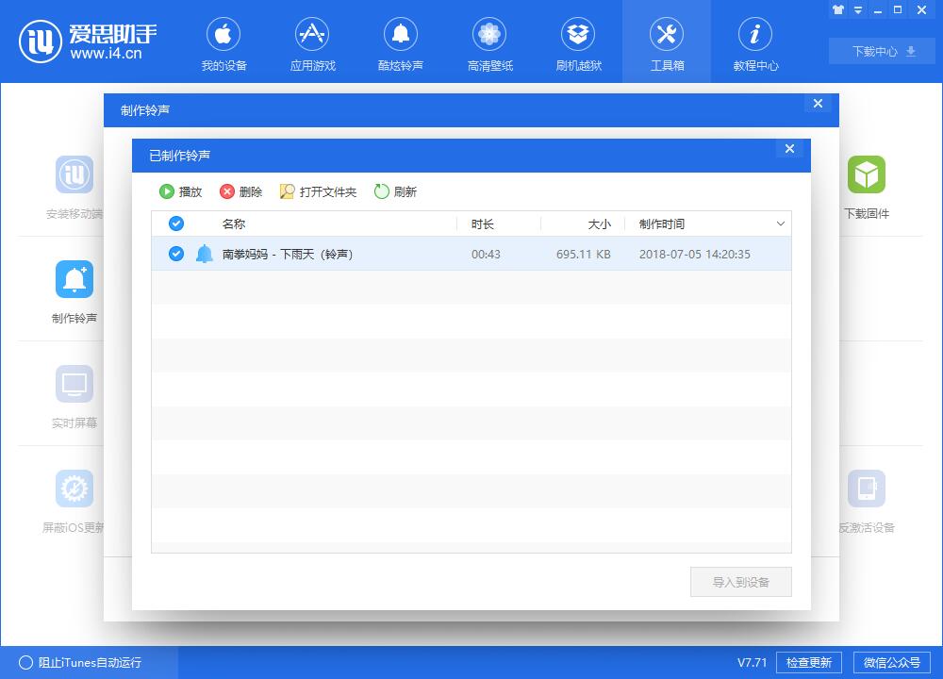Browse 酷炫铃声 ringtones
This screenshot has width=943, height=679.
point(400,42)
